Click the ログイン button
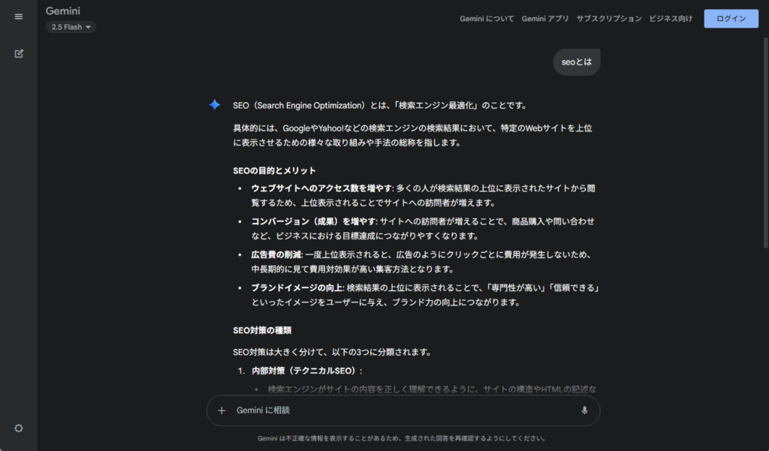This screenshot has width=769, height=451. [730, 18]
